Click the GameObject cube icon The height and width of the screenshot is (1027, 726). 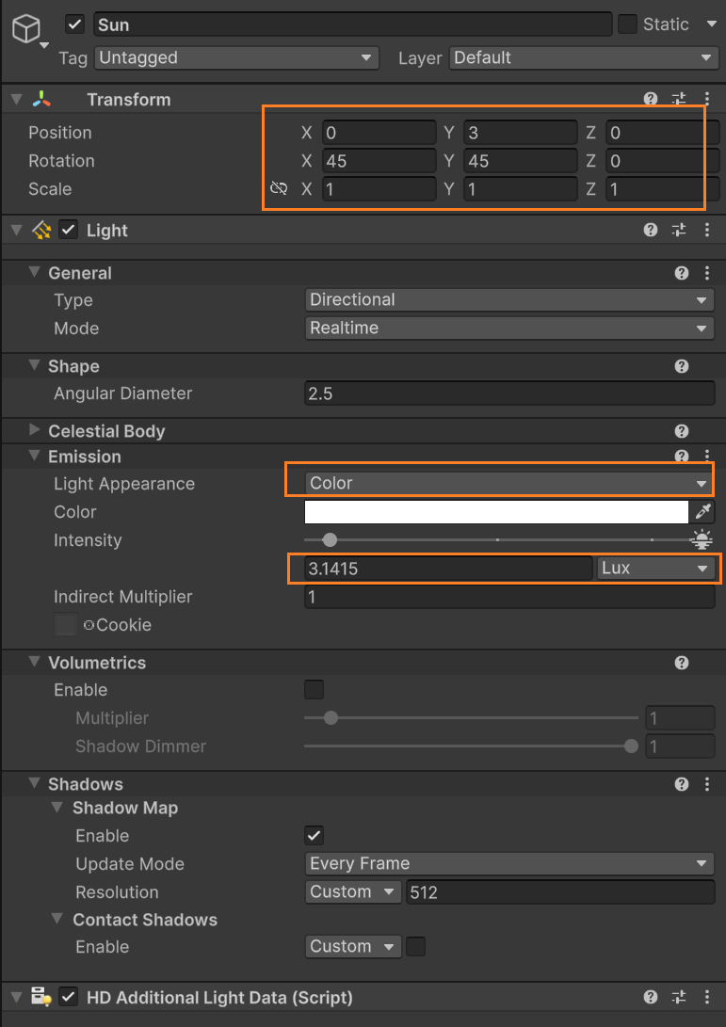tap(26, 29)
